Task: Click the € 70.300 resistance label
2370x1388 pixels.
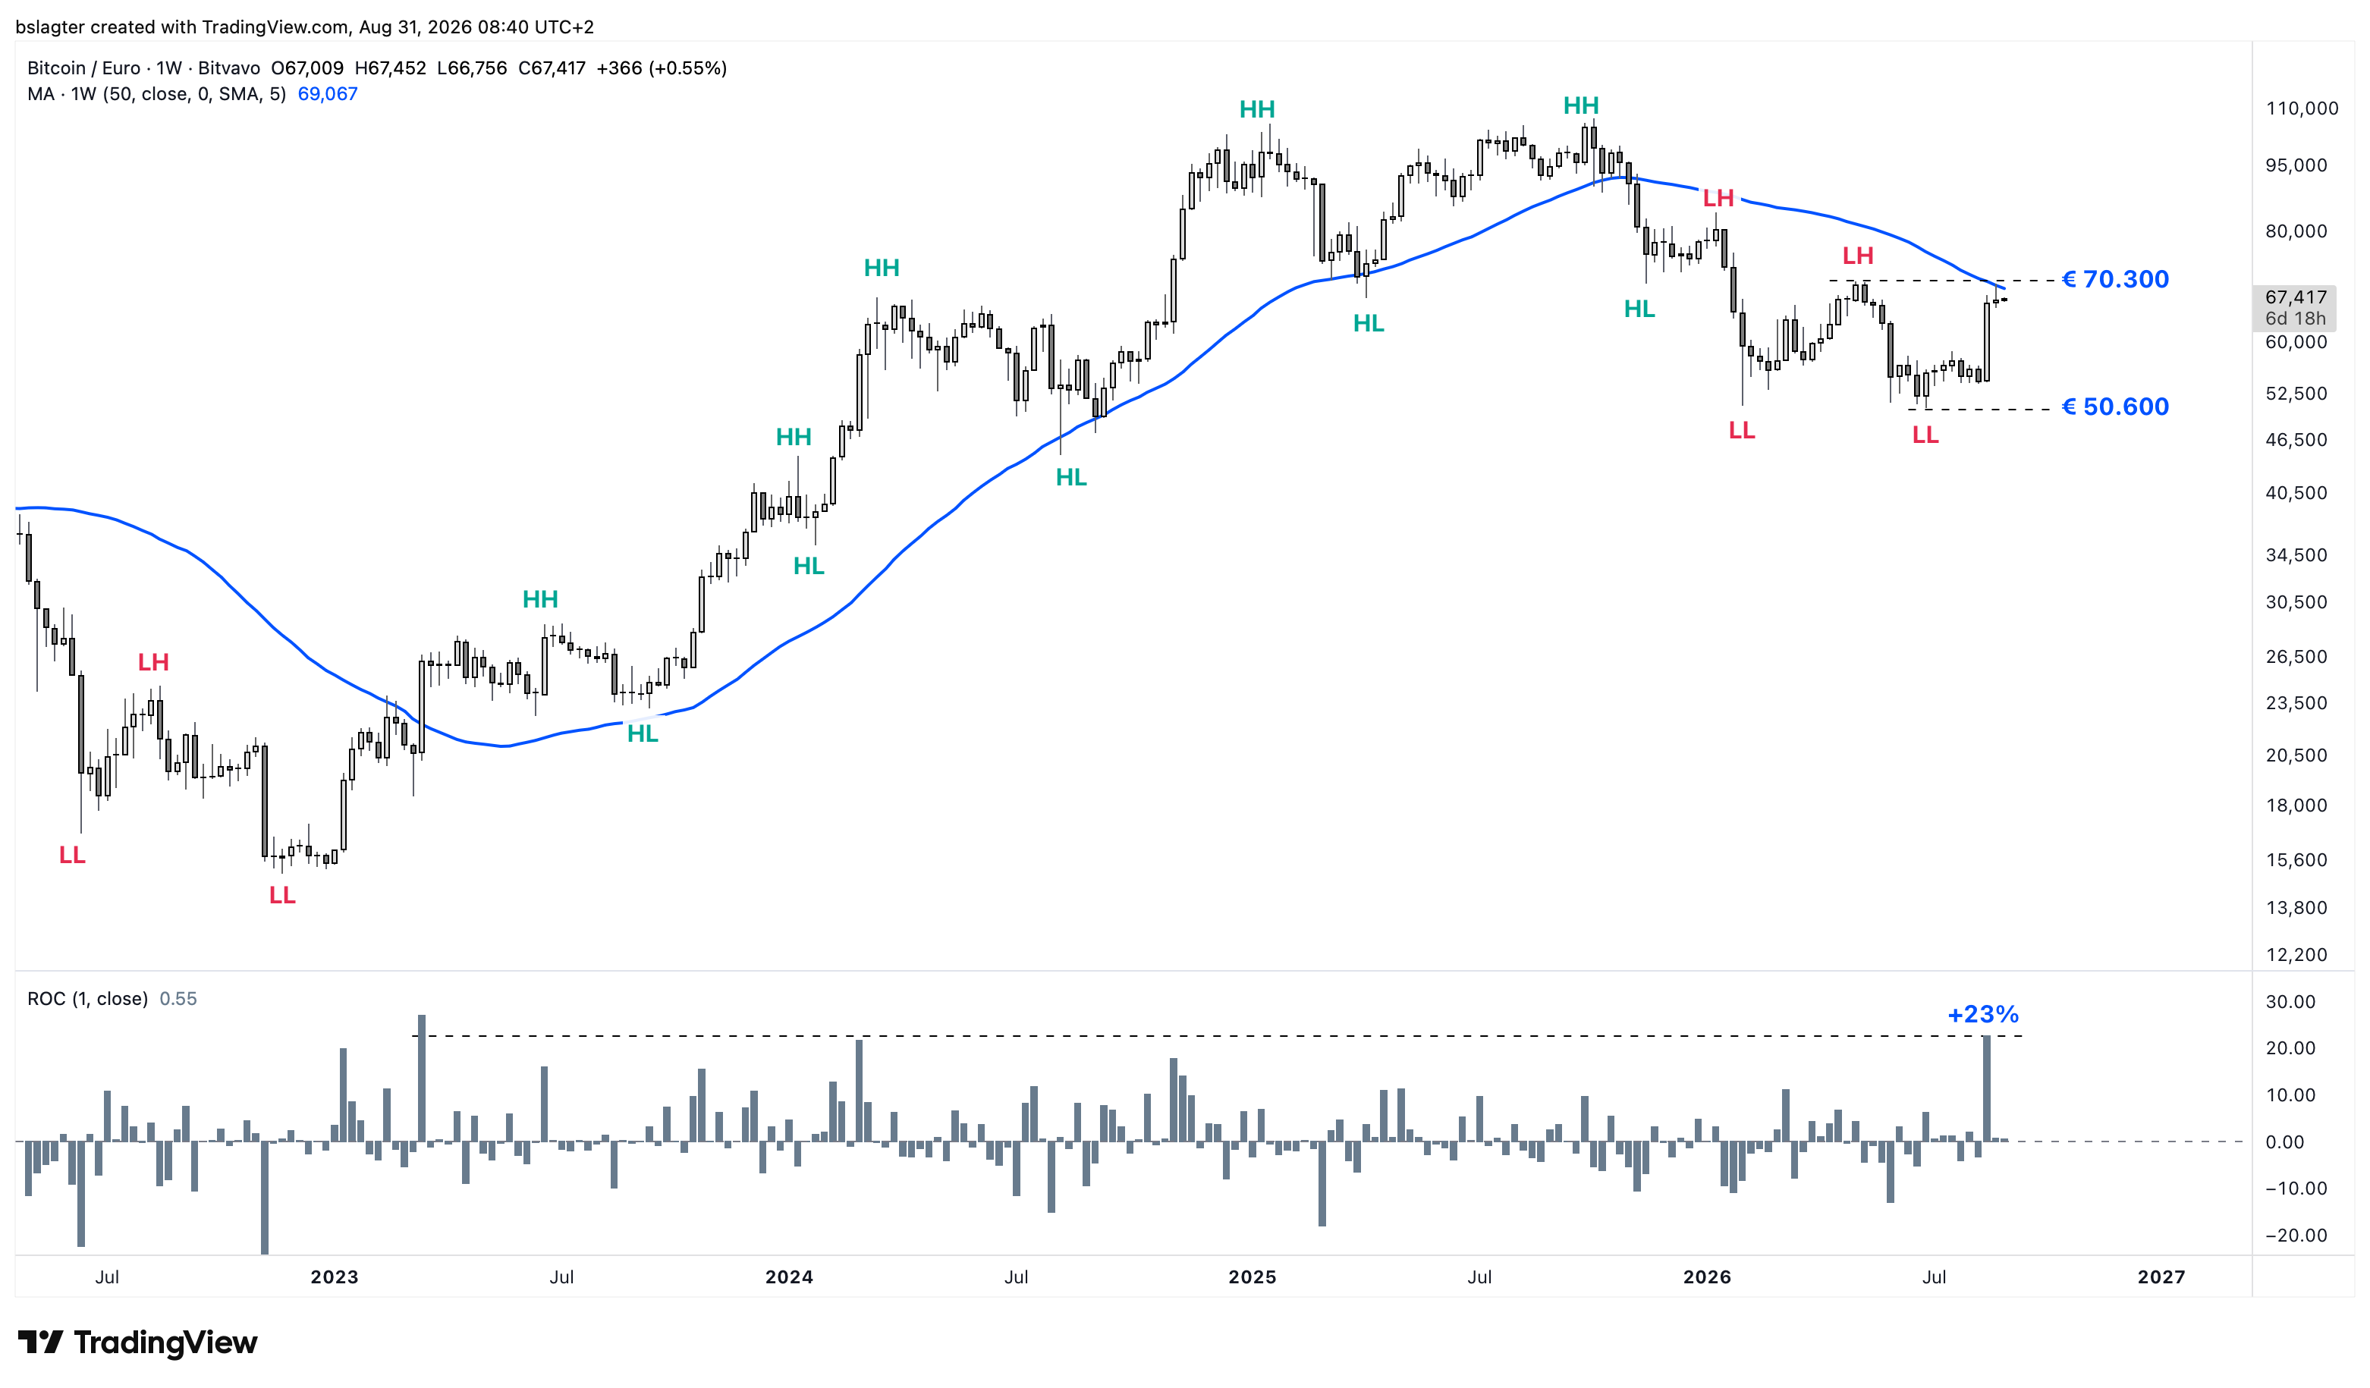Action: (2115, 279)
